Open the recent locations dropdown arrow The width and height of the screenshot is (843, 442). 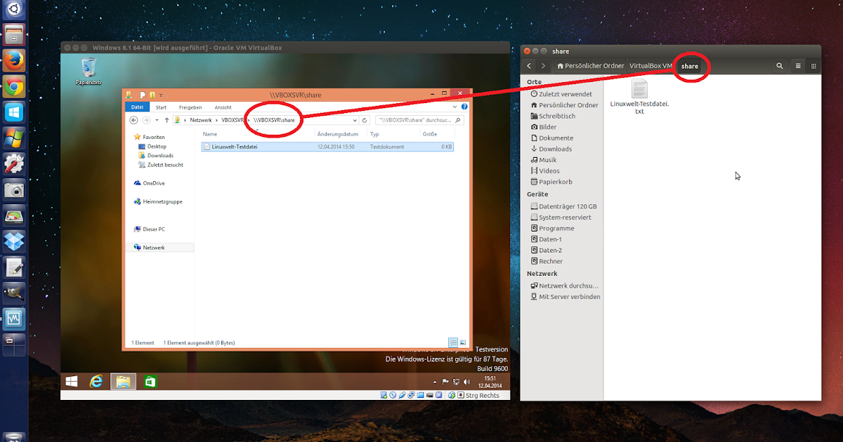[x=157, y=120]
